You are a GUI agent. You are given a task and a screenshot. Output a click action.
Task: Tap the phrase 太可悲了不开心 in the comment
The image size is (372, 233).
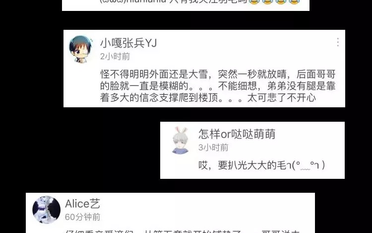tap(281, 97)
